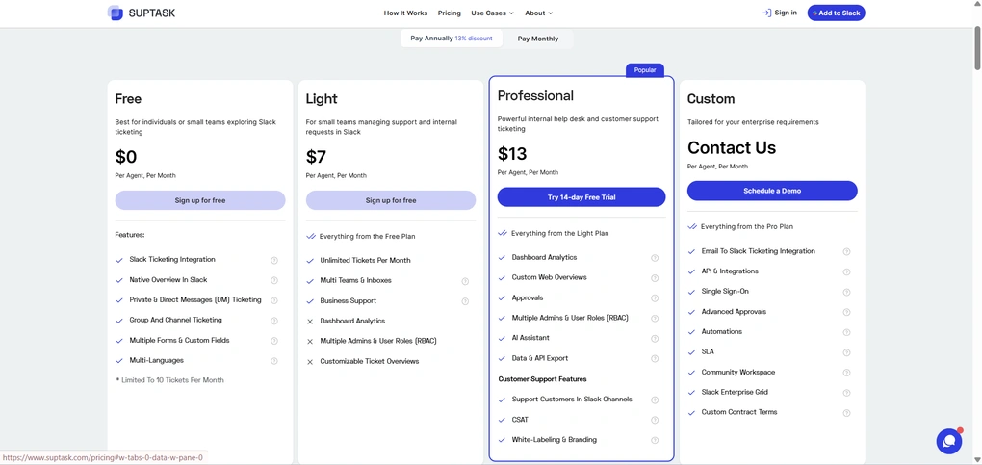Click 'Customizable Ticket Overviews' text
982x465 pixels.
click(x=370, y=362)
